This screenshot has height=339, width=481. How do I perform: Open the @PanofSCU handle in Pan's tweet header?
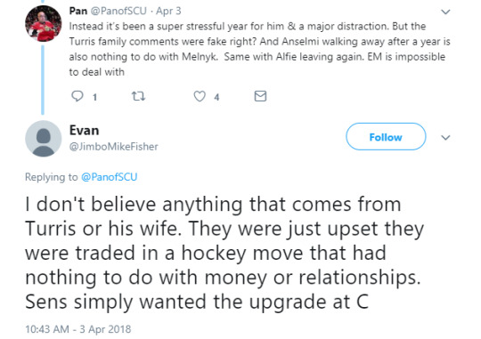click(x=118, y=11)
